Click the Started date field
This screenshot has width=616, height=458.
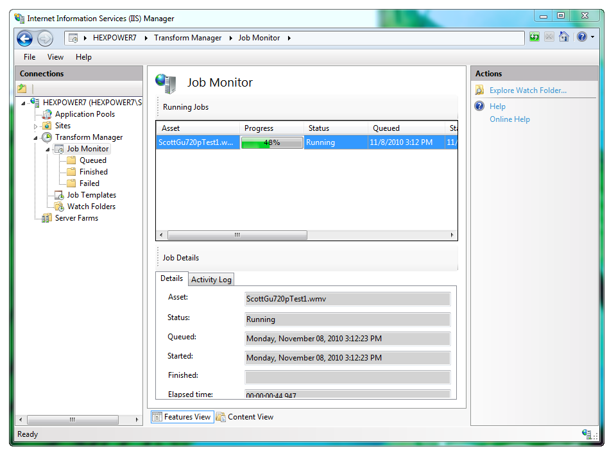[347, 358]
